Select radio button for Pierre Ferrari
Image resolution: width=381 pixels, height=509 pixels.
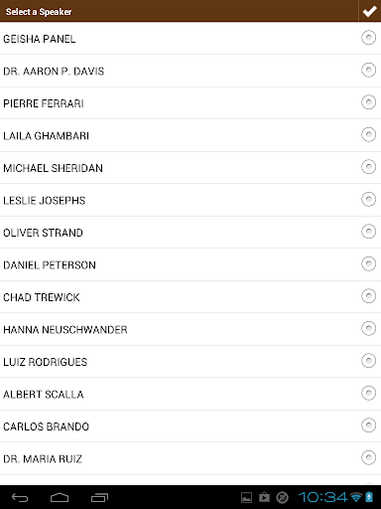(x=368, y=102)
